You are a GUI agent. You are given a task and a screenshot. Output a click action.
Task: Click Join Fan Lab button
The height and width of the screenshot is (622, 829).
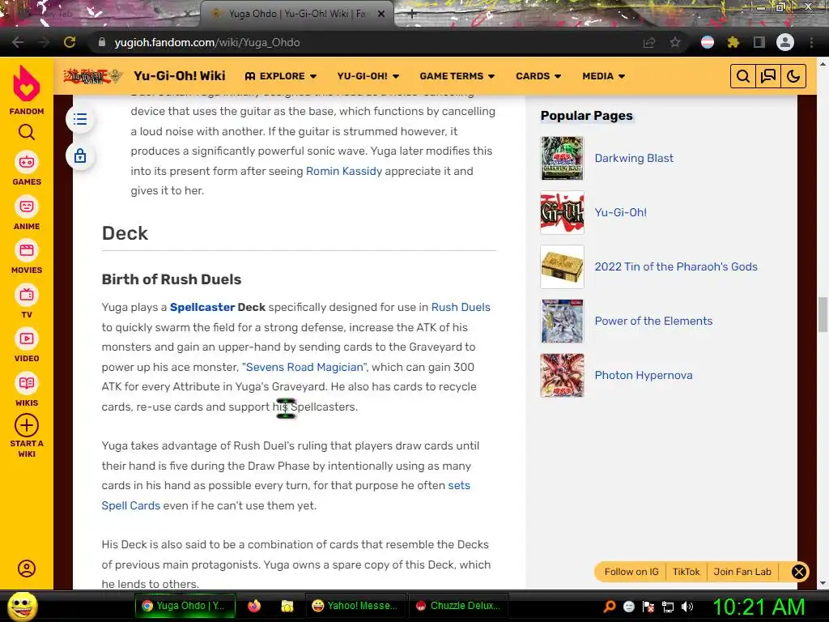742,572
